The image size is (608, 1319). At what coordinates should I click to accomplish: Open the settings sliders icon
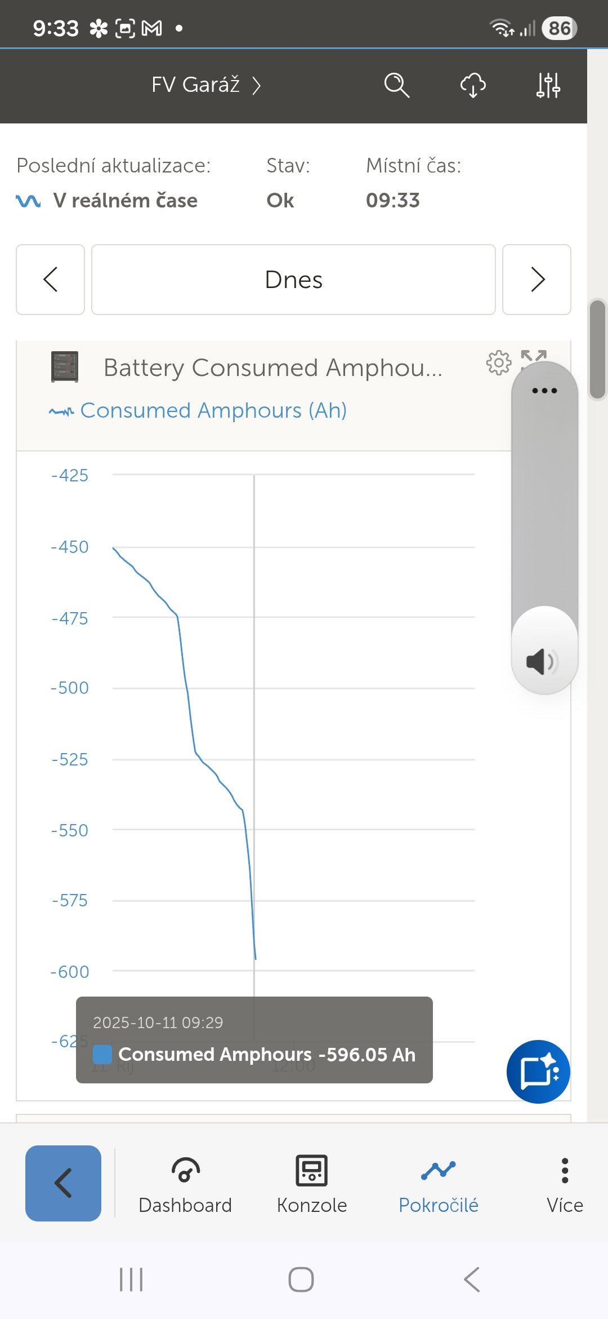tap(548, 86)
